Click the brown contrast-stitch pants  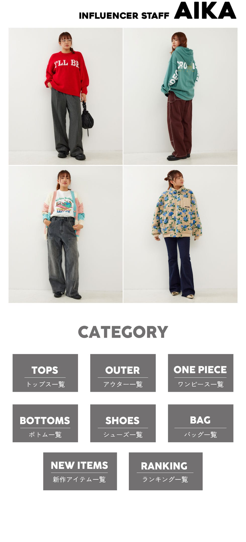[179, 124]
